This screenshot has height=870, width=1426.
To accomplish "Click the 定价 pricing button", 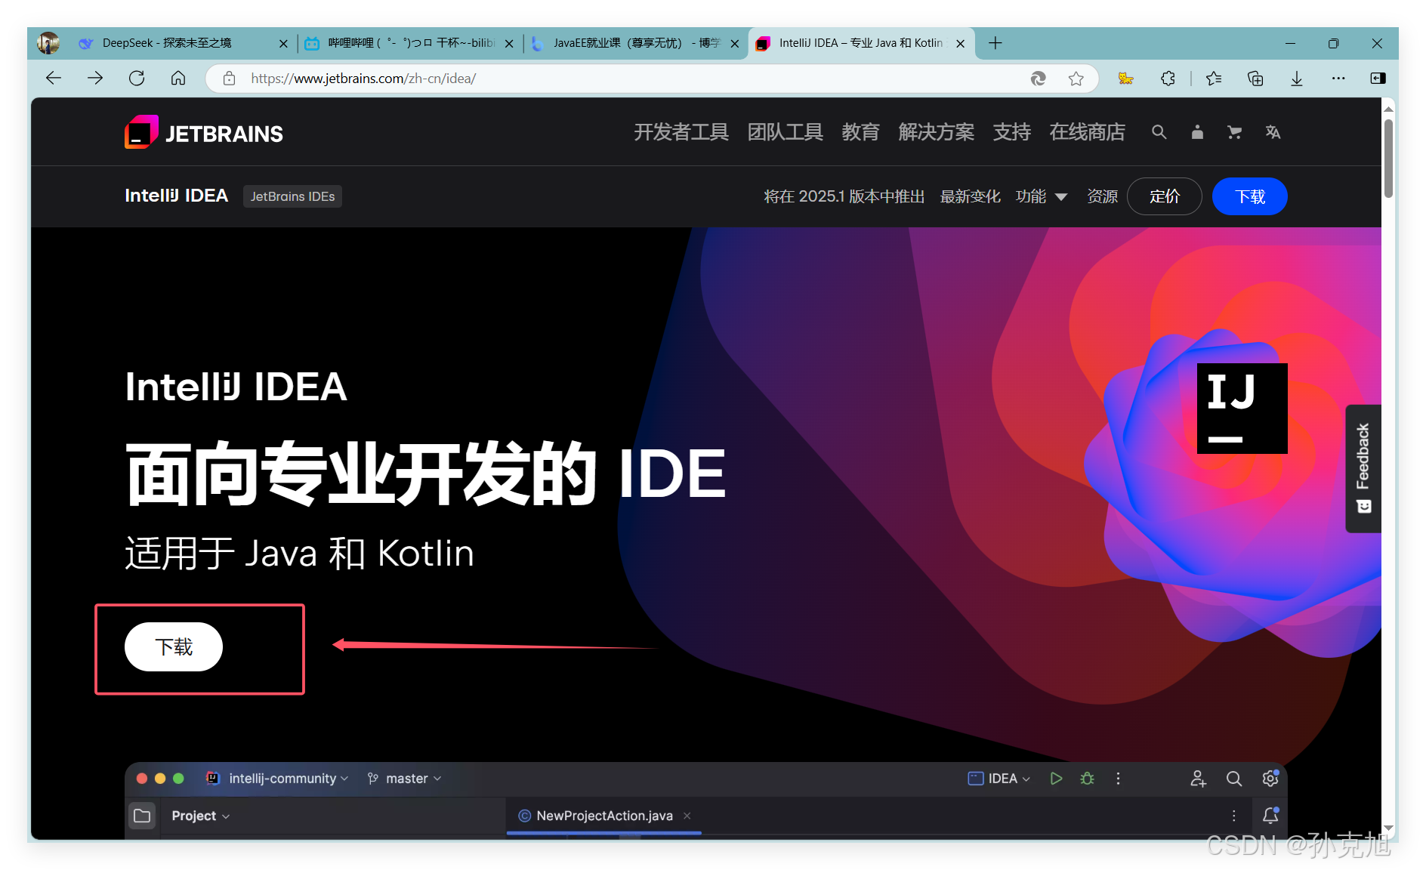I will point(1165,196).
